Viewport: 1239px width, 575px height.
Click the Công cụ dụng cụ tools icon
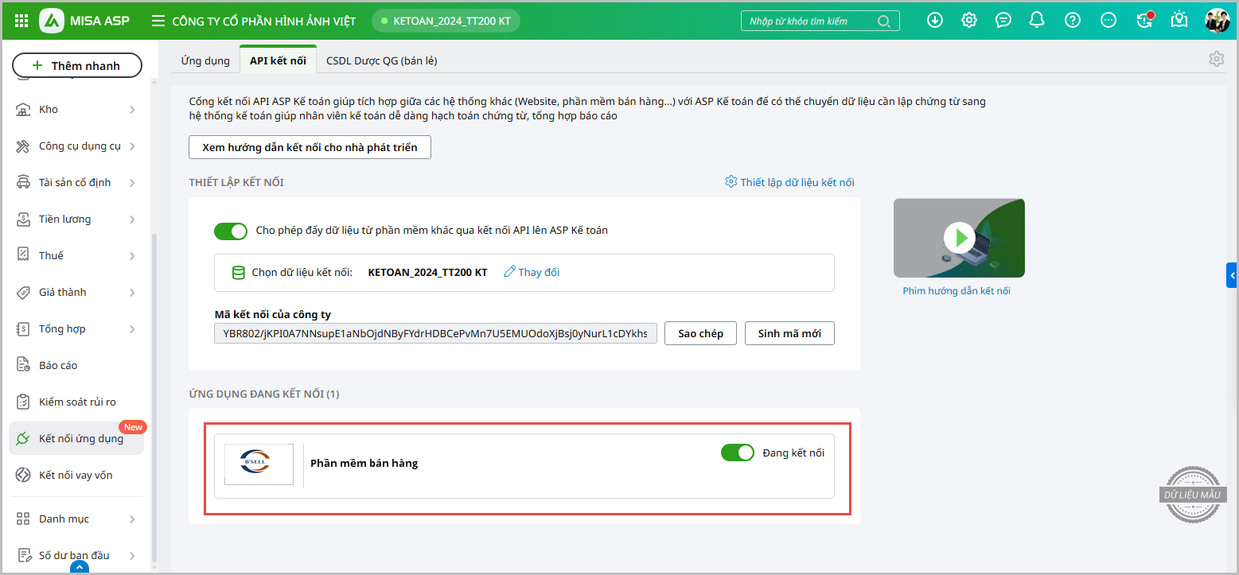click(24, 146)
